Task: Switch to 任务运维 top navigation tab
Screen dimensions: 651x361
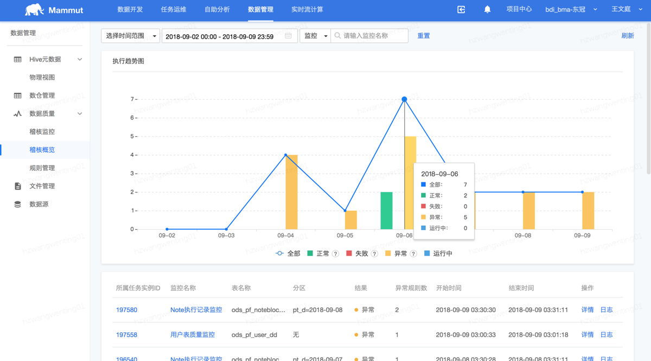Action: (x=174, y=10)
